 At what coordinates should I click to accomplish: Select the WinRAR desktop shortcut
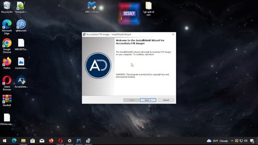(7, 100)
